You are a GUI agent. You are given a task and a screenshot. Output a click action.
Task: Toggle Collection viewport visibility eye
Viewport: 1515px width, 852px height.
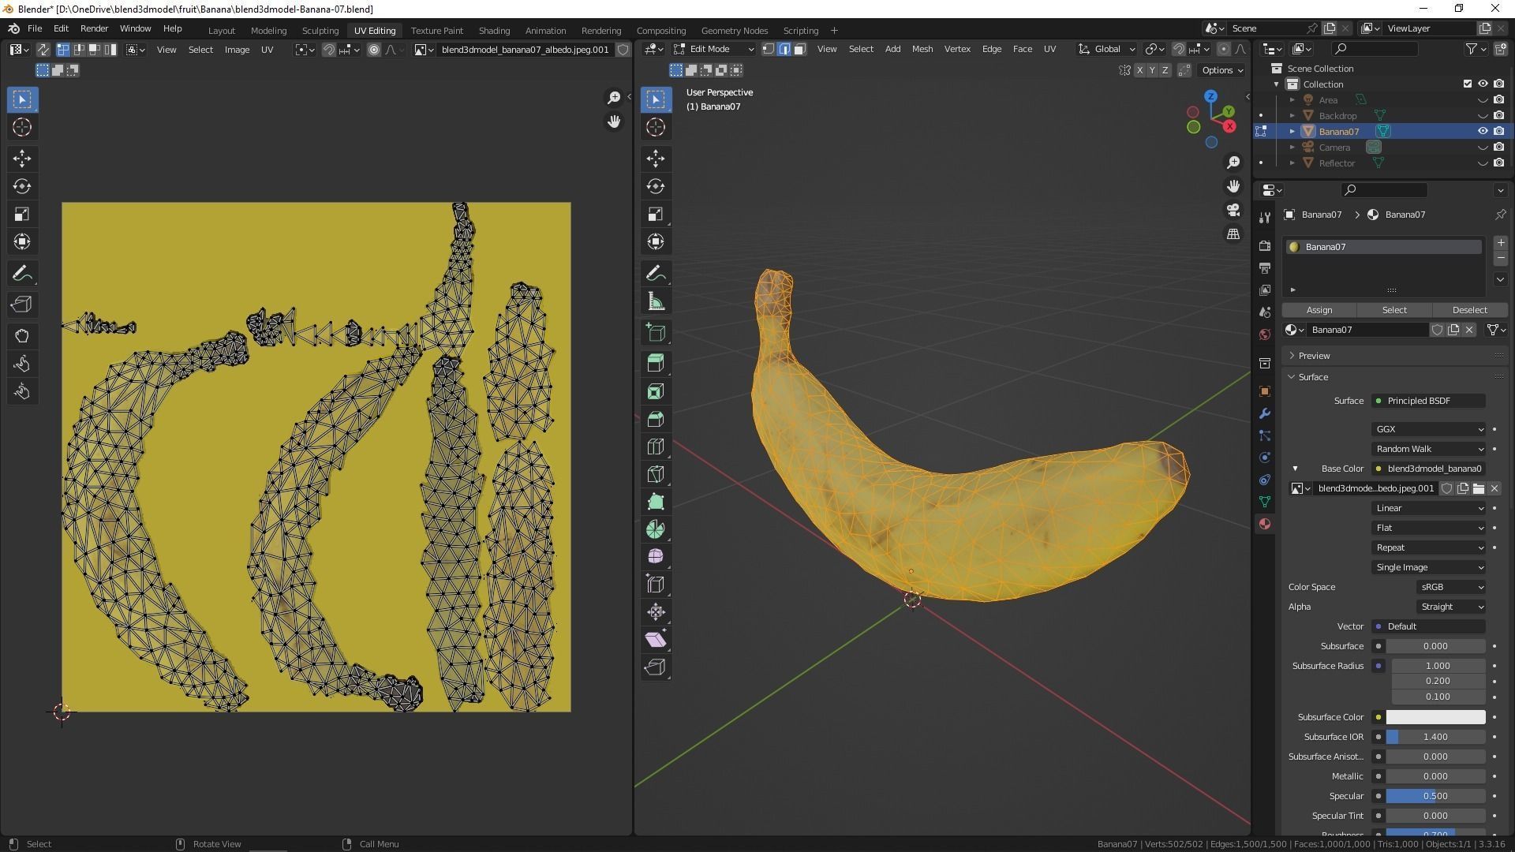click(1483, 84)
